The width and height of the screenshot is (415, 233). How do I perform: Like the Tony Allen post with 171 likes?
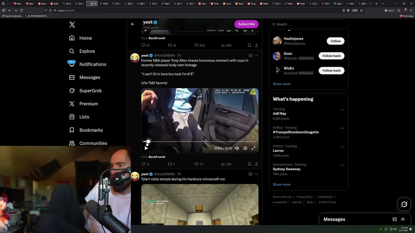click(x=199, y=164)
